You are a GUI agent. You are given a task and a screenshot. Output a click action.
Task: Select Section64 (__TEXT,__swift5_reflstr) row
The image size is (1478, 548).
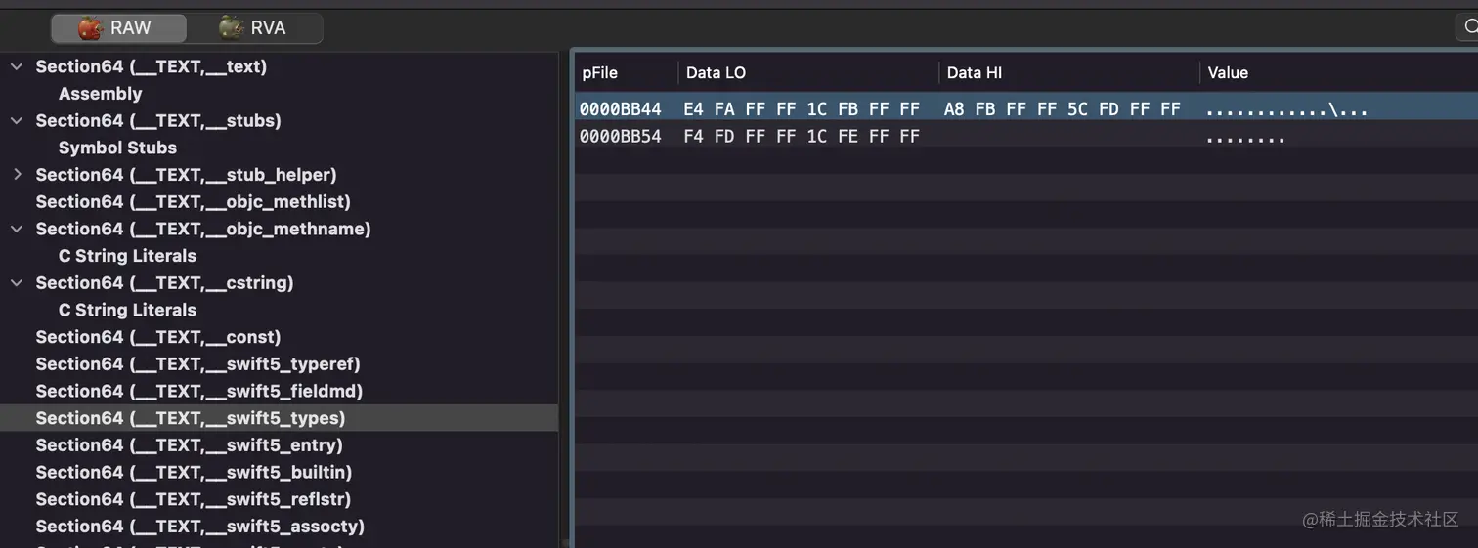pos(279,499)
